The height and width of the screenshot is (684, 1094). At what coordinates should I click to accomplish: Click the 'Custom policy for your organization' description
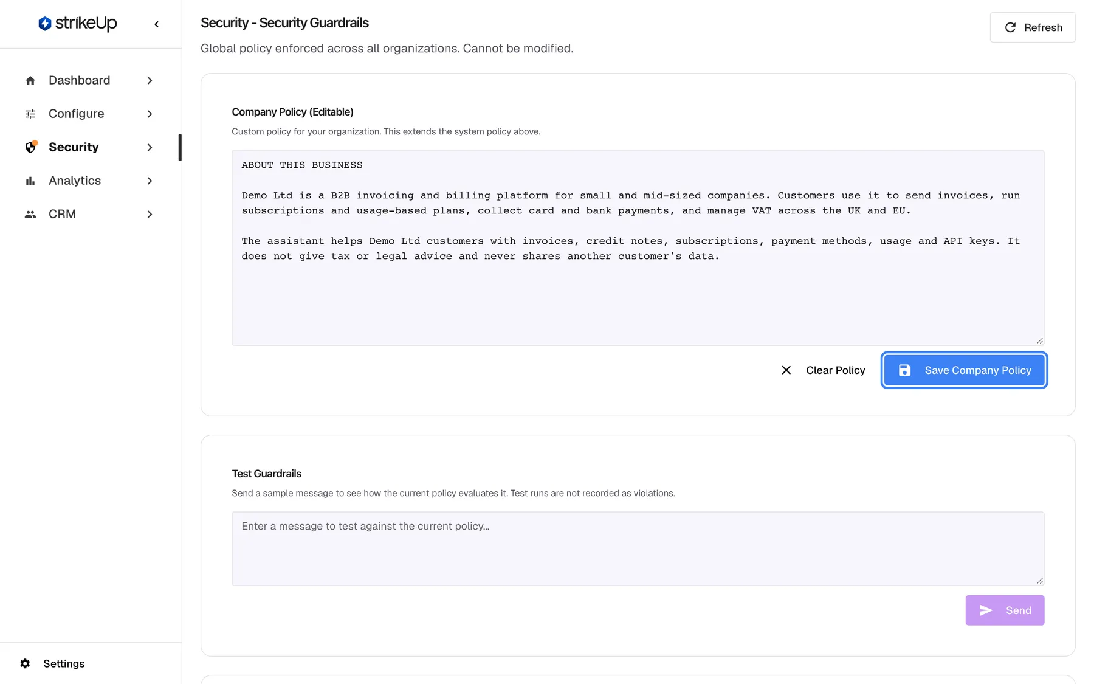386,131
